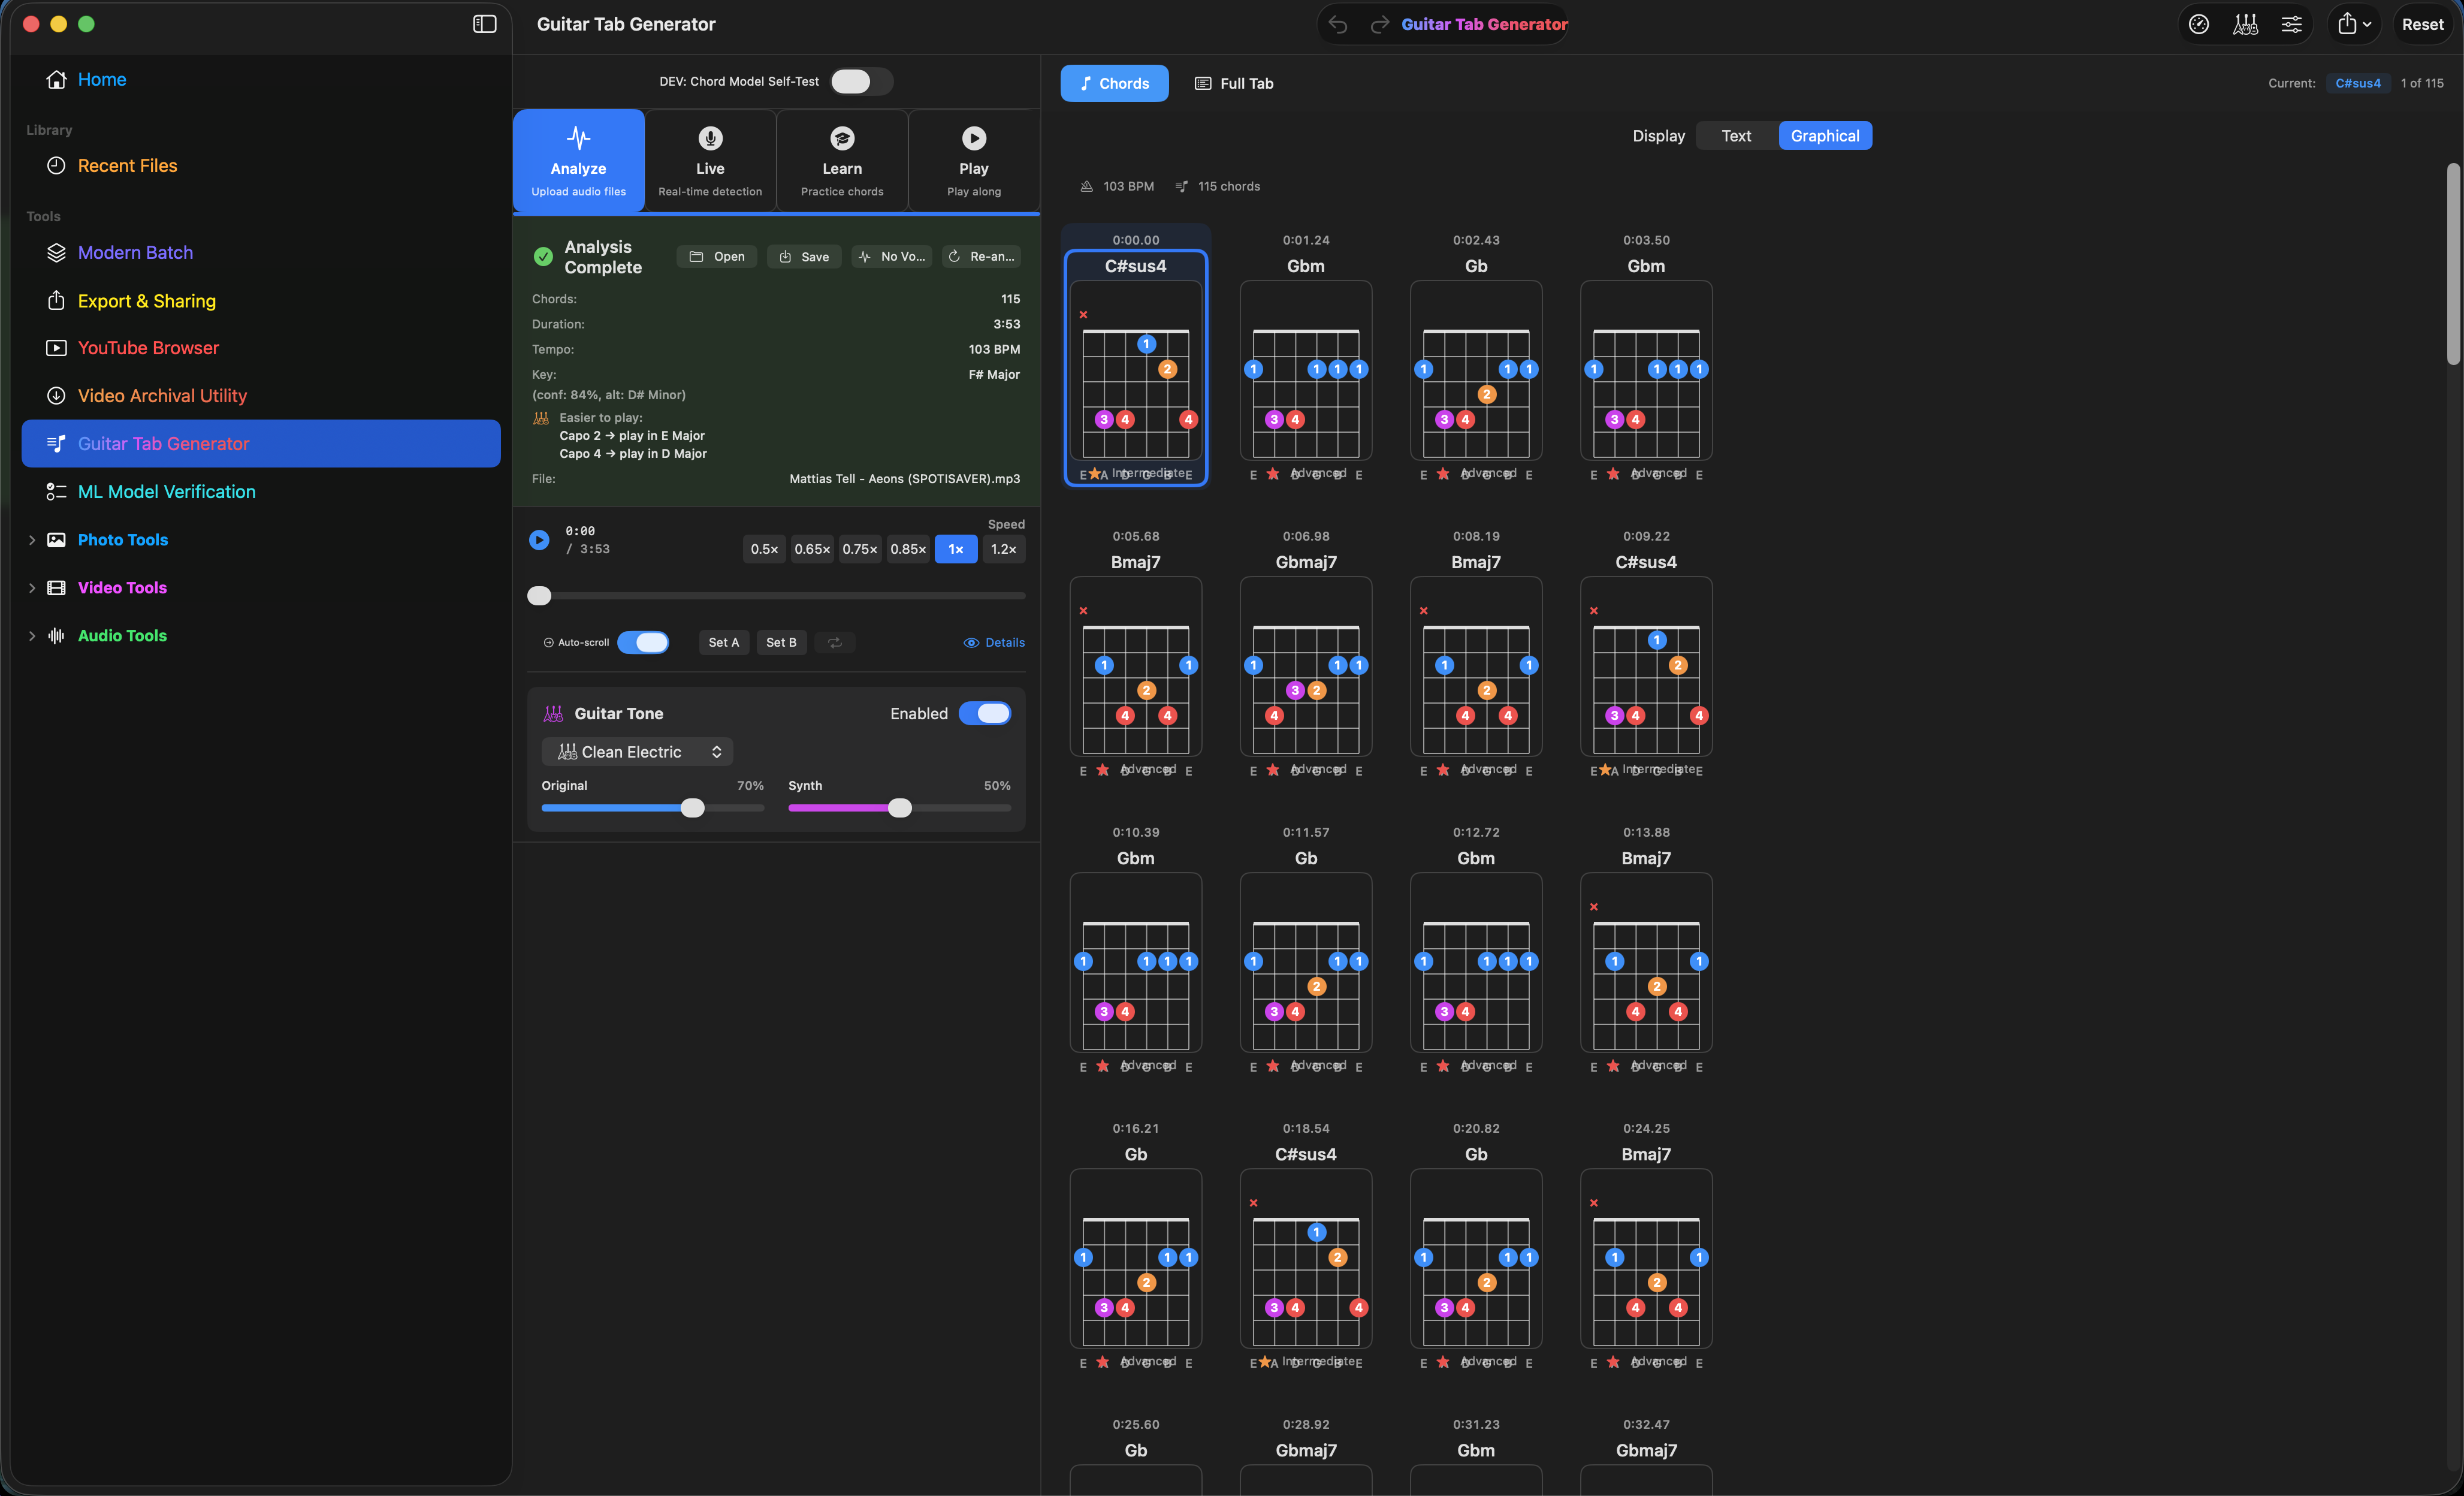Open the share menu dropdown in toolbar

point(2354,24)
